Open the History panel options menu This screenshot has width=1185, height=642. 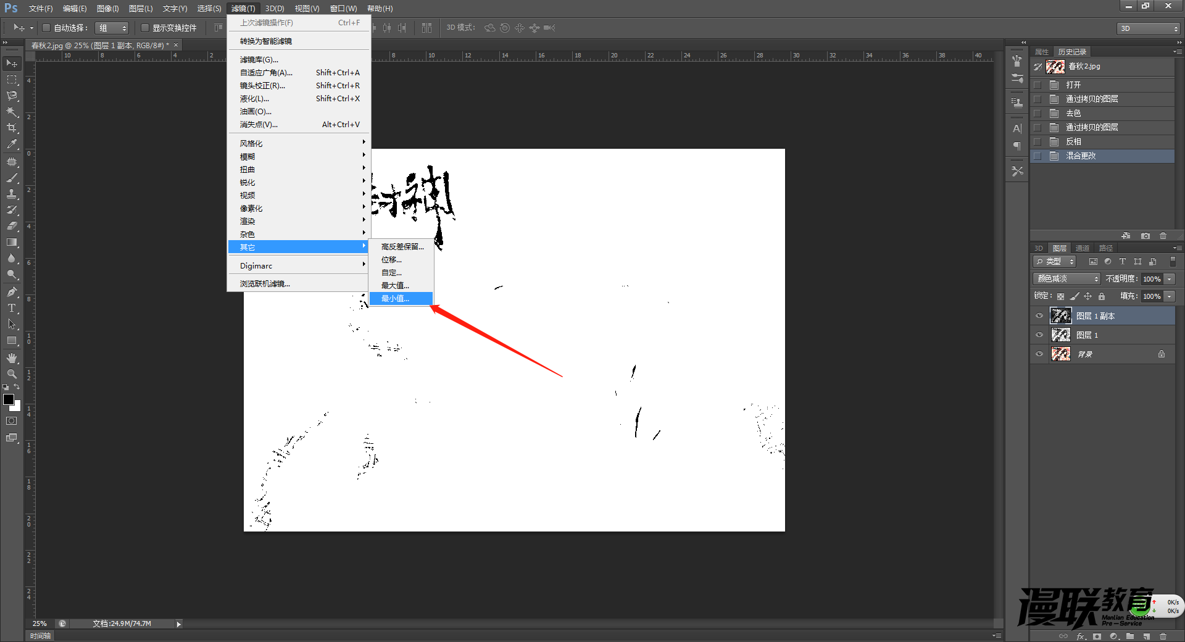pos(1178,52)
